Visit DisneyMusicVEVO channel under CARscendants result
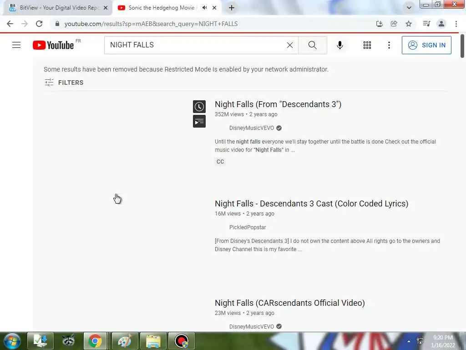This screenshot has height=350, width=466. coord(251,326)
